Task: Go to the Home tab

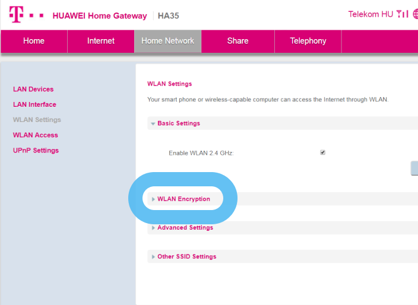Action: point(34,41)
